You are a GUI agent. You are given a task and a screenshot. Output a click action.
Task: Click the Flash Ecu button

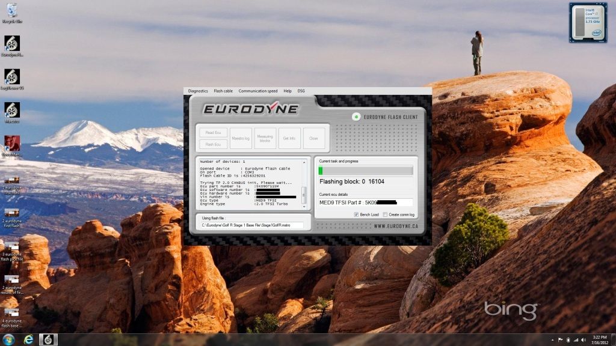214,144
